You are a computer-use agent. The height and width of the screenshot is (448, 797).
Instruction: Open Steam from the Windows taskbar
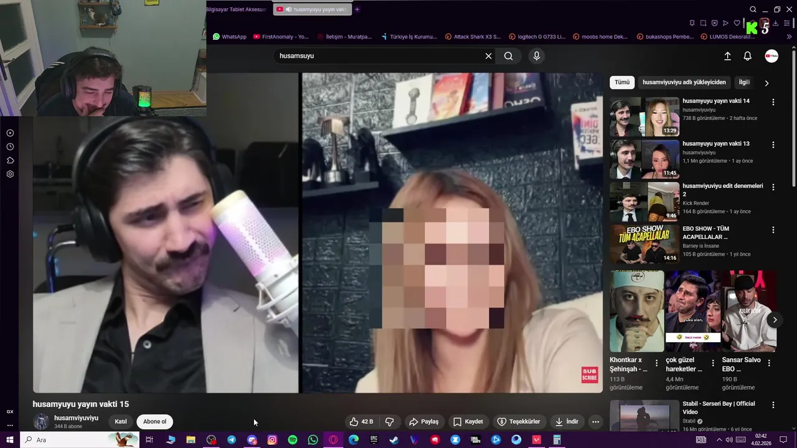pyautogui.click(x=394, y=440)
